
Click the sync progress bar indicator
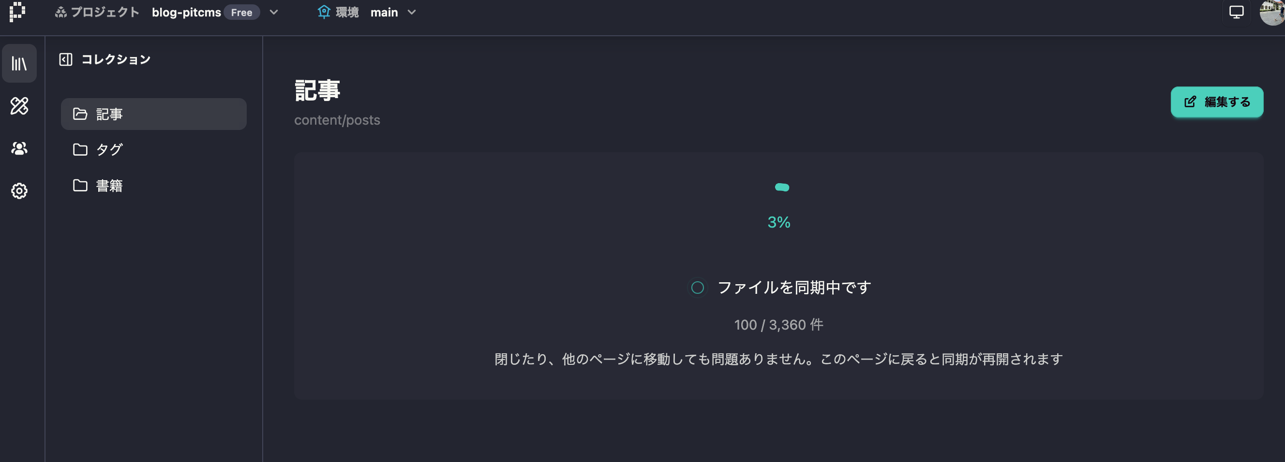pyautogui.click(x=782, y=188)
